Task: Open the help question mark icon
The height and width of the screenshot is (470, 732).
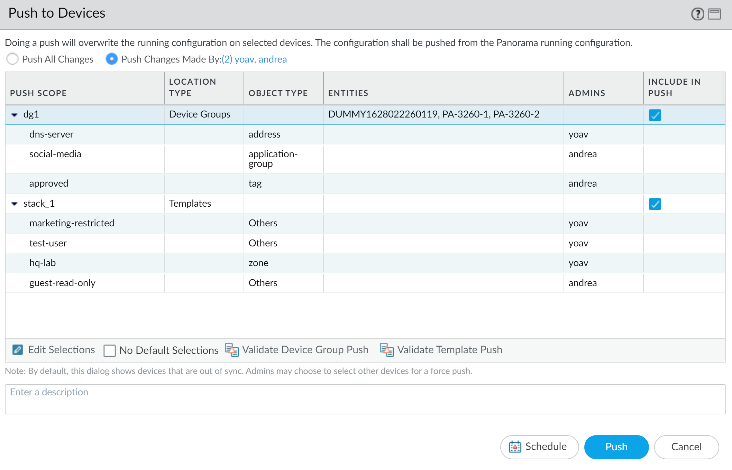Action: [x=697, y=14]
